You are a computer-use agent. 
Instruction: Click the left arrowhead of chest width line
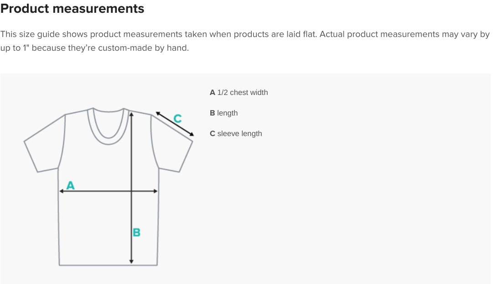point(62,191)
